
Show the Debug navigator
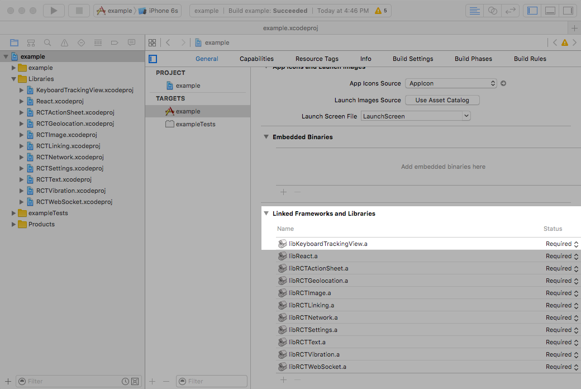98,42
